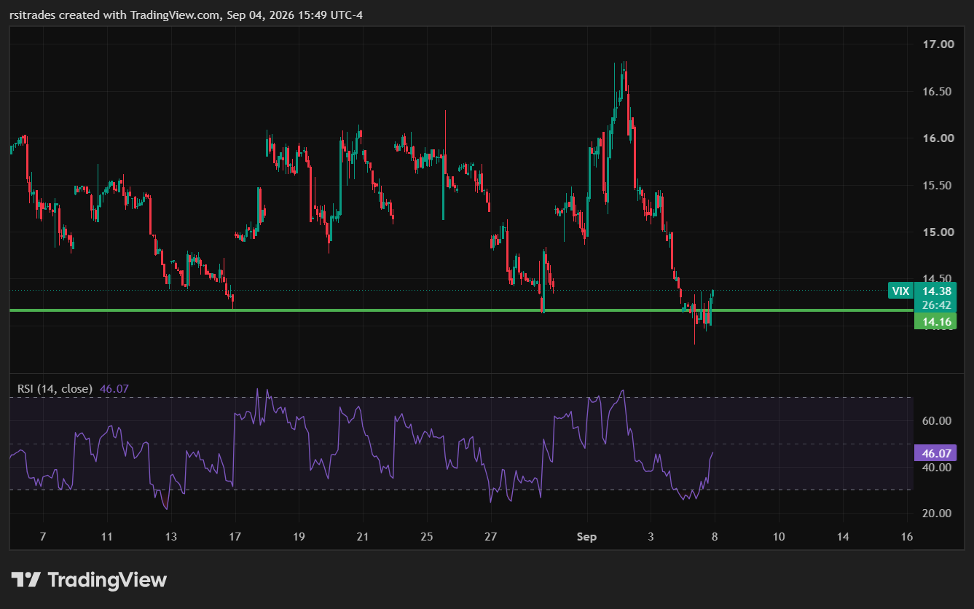Click the 46.07 value beside RSI title
Viewport: 974px width, 609px height.
pyautogui.click(x=114, y=389)
